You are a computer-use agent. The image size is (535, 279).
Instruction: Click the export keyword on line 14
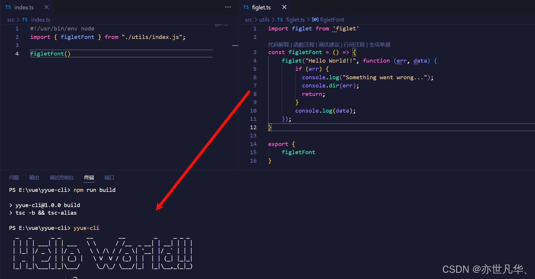point(278,144)
